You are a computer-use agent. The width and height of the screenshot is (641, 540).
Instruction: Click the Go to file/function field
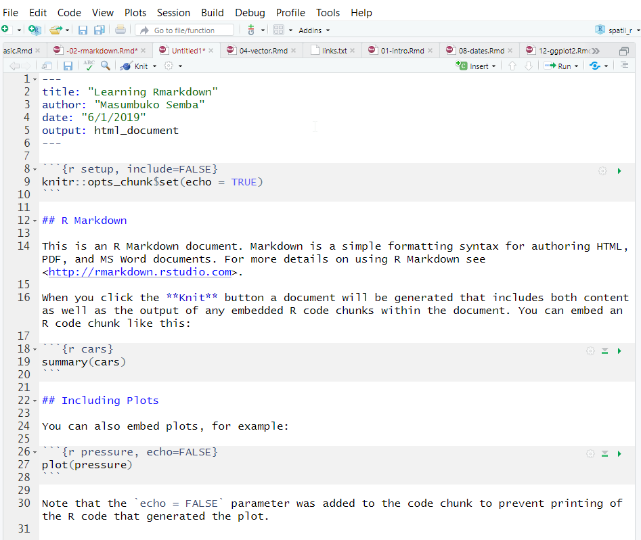click(x=184, y=30)
